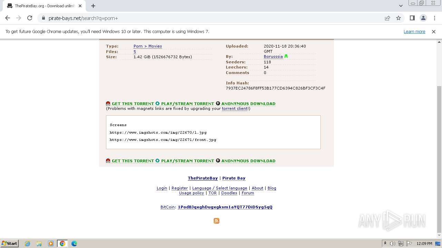Open the Blog link
Viewport: 442px width, 248px height.
[272, 188]
